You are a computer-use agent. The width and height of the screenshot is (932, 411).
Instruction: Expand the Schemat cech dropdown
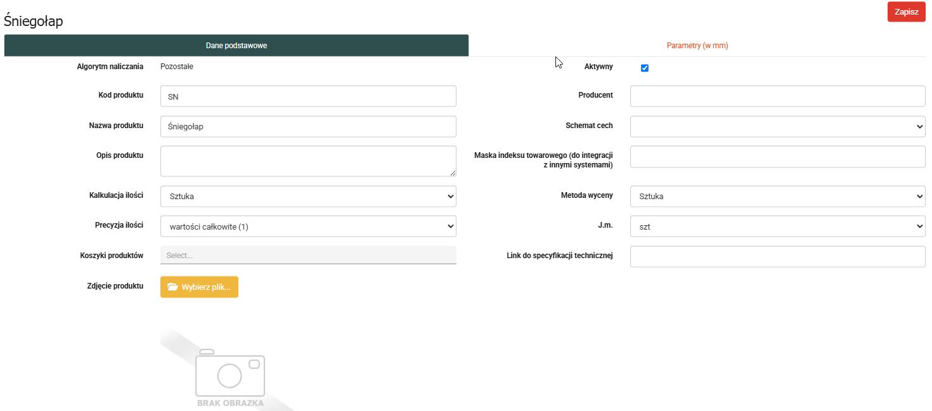pyautogui.click(x=777, y=127)
